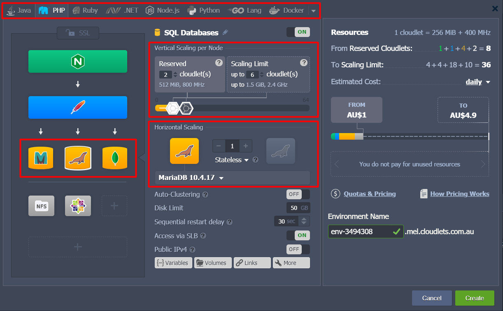Open the Stateless scaling mode dropdown
The image size is (503, 311).
232,160
